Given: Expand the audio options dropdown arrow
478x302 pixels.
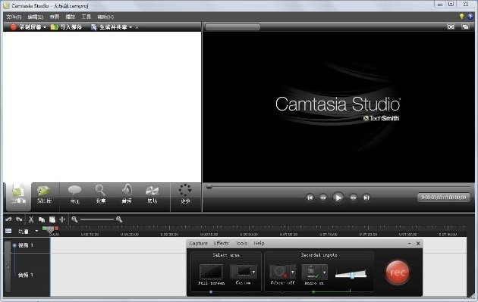Looking at the screenshot, I should pos(325,272).
